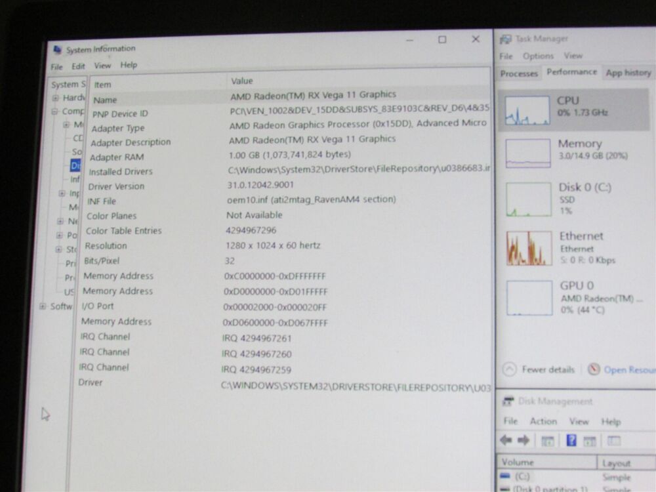Click the Bits/Pixel row
The width and height of the screenshot is (656, 492).
tap(286, 261)
